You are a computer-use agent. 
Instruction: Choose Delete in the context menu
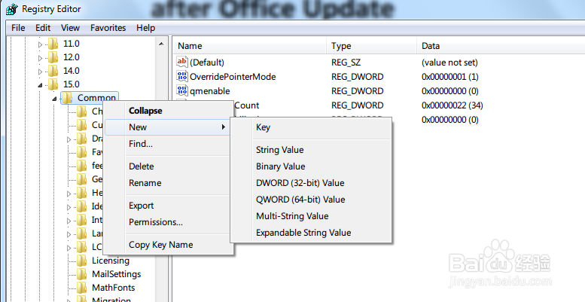[168, 166]
